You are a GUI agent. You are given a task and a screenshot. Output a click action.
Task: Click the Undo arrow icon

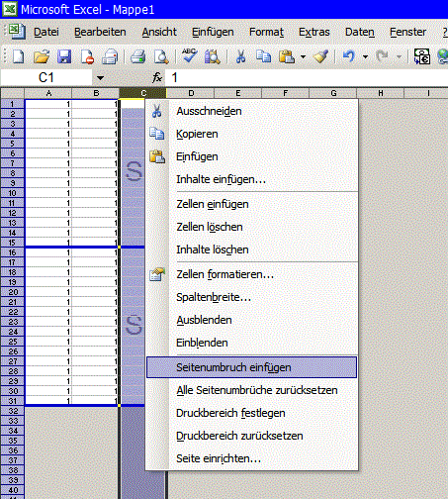coord(349,56)
